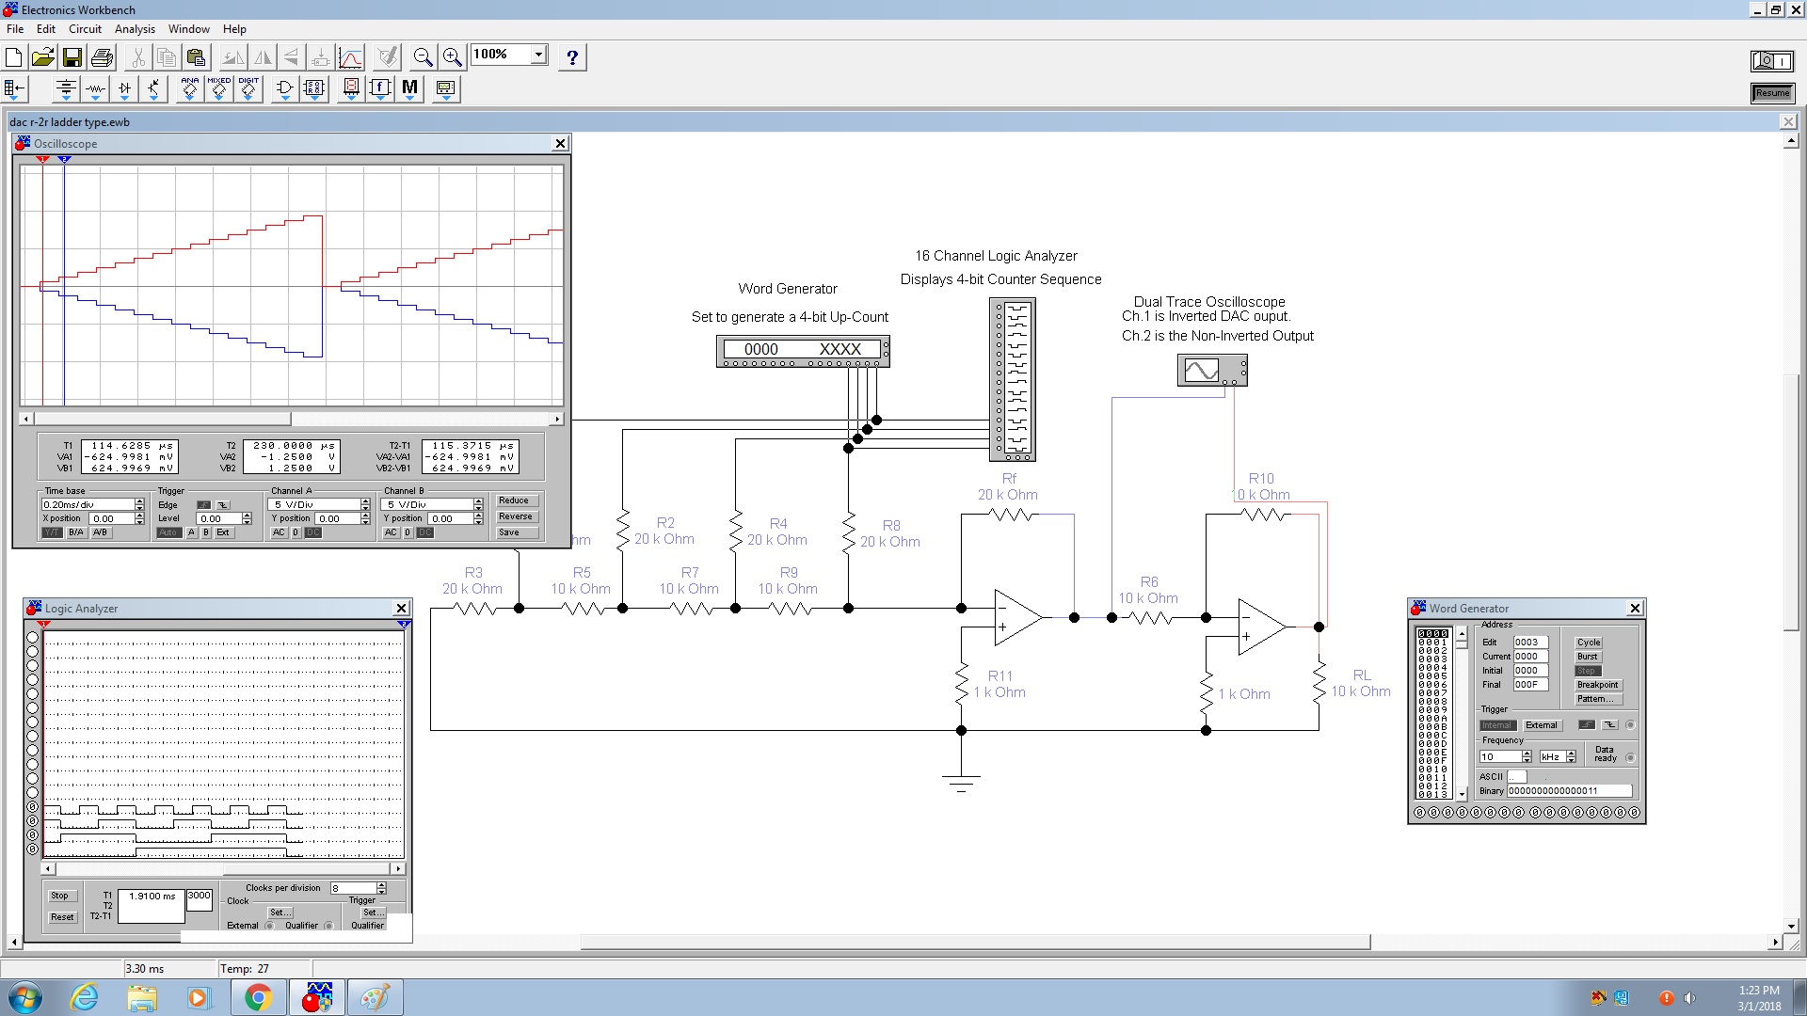Open the Transistors parts bin

[153, 89]
